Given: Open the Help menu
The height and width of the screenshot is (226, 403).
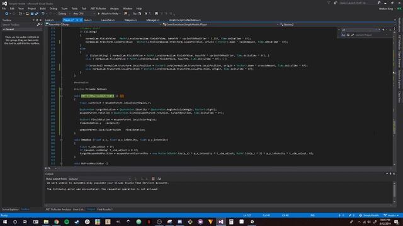Looking at the screenshot, I should tap(139, 8).
